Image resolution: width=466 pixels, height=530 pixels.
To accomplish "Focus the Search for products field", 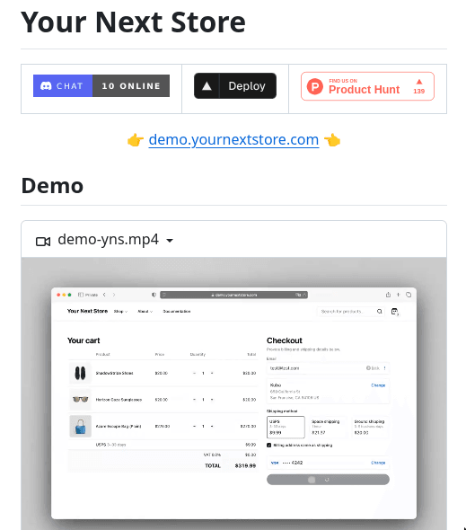I will click(x=350, y=312).
